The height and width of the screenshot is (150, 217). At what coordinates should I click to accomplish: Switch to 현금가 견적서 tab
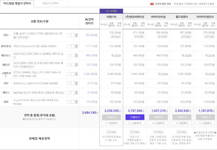click(x=51, y=4)
